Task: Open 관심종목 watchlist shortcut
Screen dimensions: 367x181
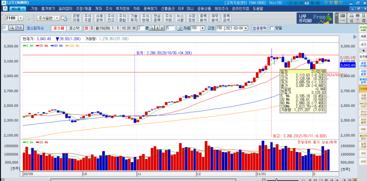Action: [157, 18]
